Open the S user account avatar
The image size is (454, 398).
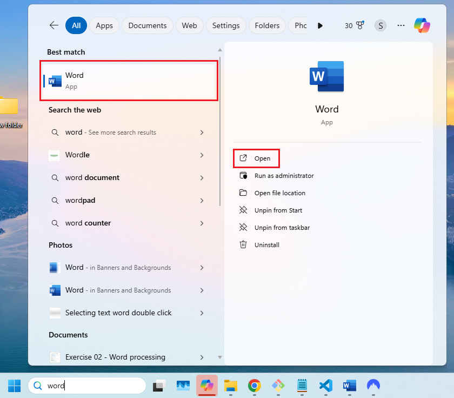point(380,25)
